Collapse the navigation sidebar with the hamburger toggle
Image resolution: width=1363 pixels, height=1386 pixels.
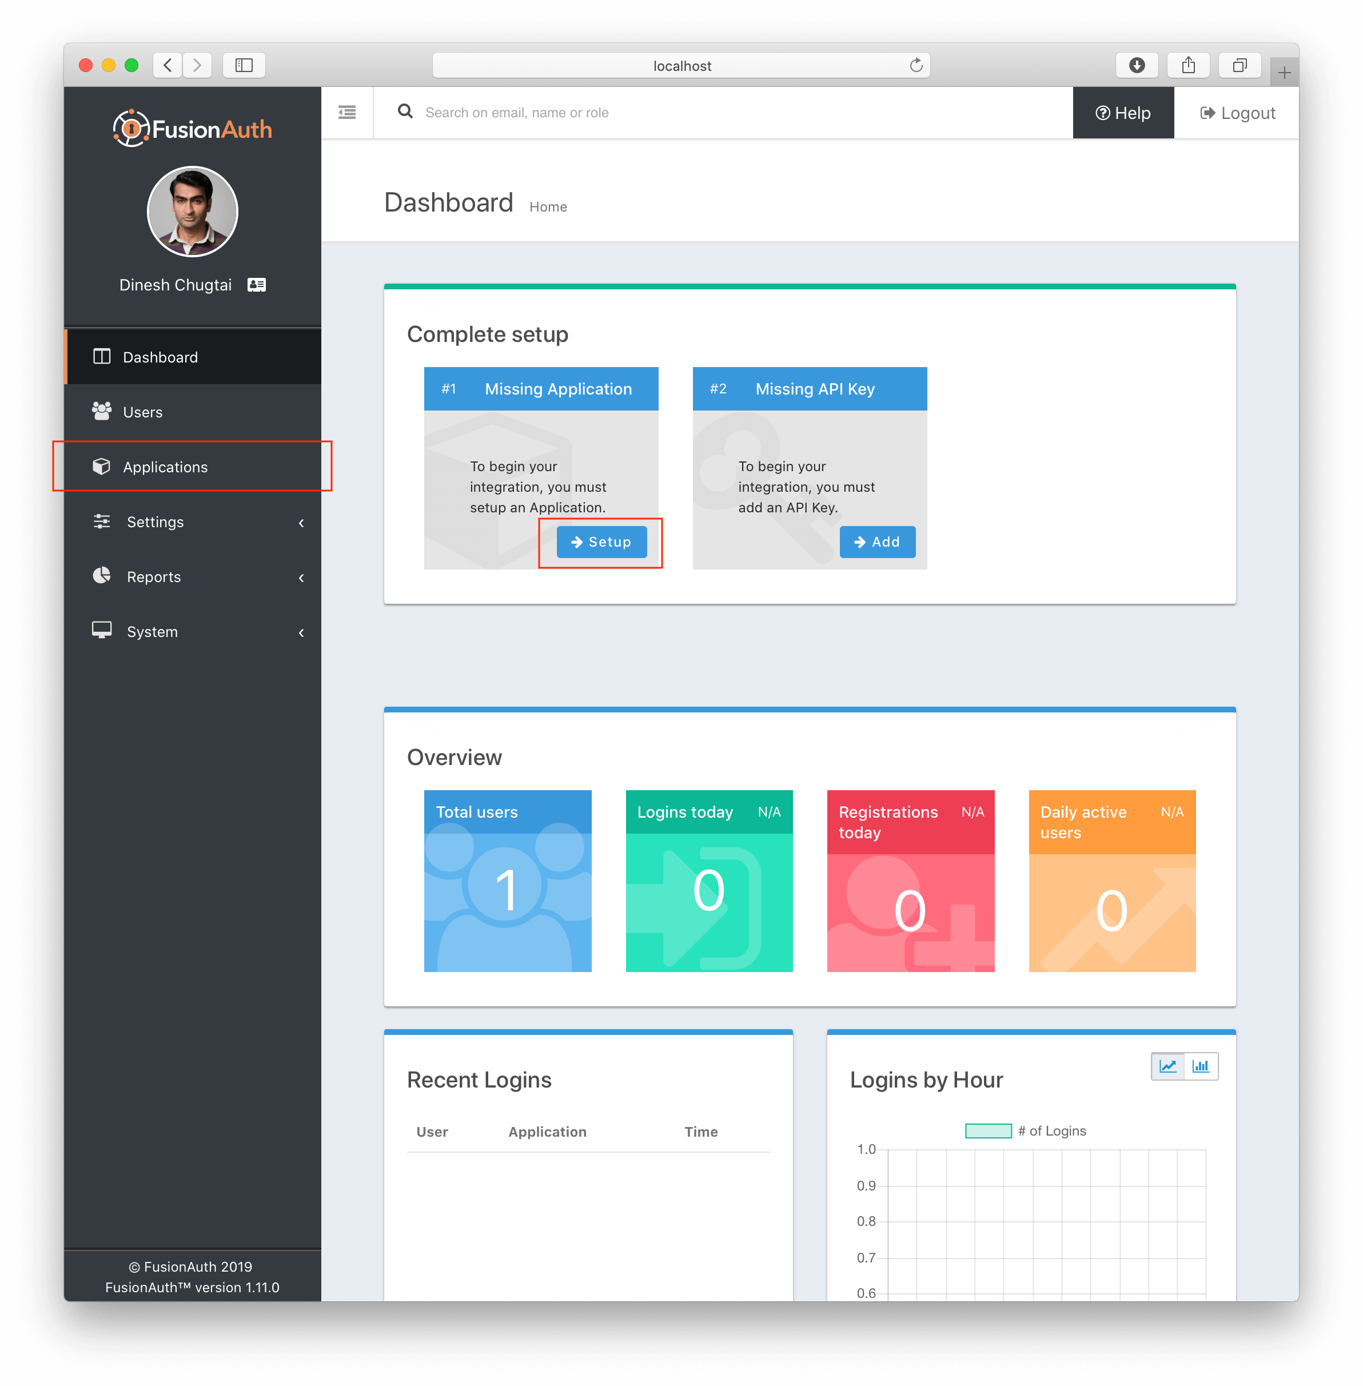pyautogui.click(x=347, y=113)
